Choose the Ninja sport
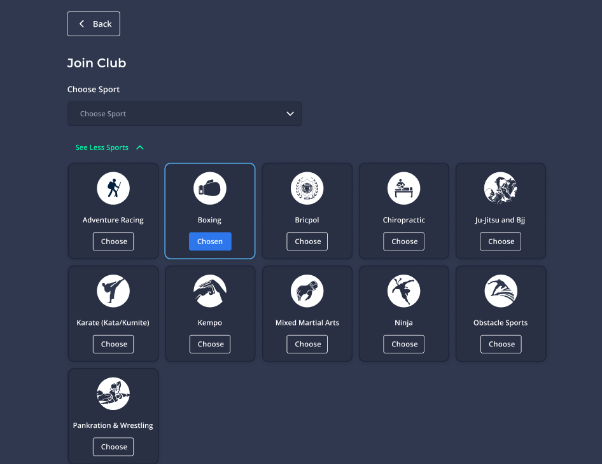Screen dimensions: 602x464 (x=404, y=345)
